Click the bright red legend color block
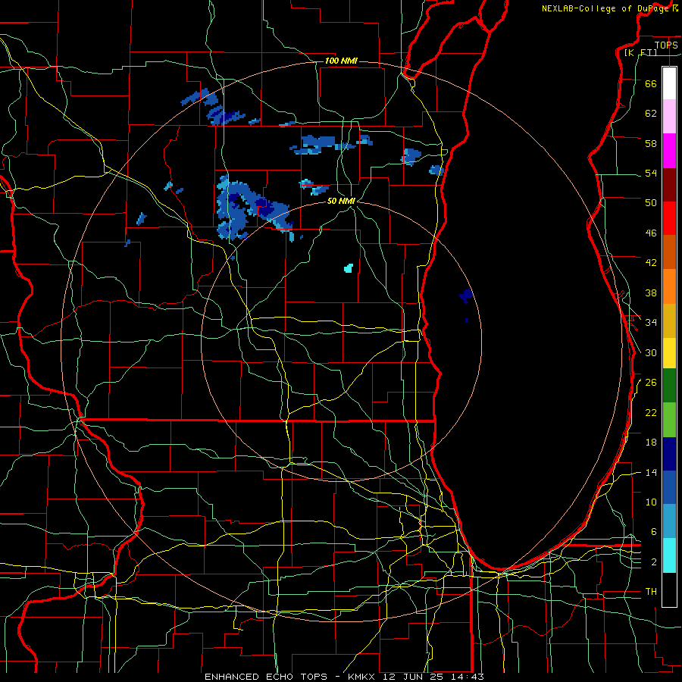This screenshot has width=682, height=682. [669, 218]
